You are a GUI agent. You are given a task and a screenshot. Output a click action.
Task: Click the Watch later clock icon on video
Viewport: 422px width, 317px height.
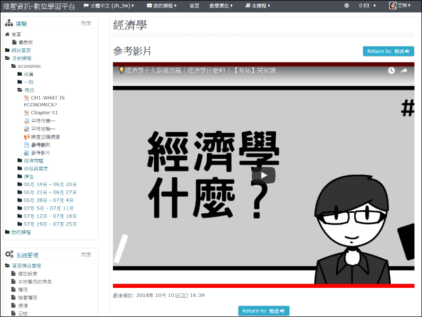tap(391, 71)
